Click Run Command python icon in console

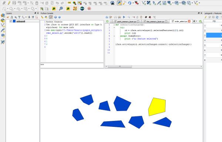coord(46,17)
